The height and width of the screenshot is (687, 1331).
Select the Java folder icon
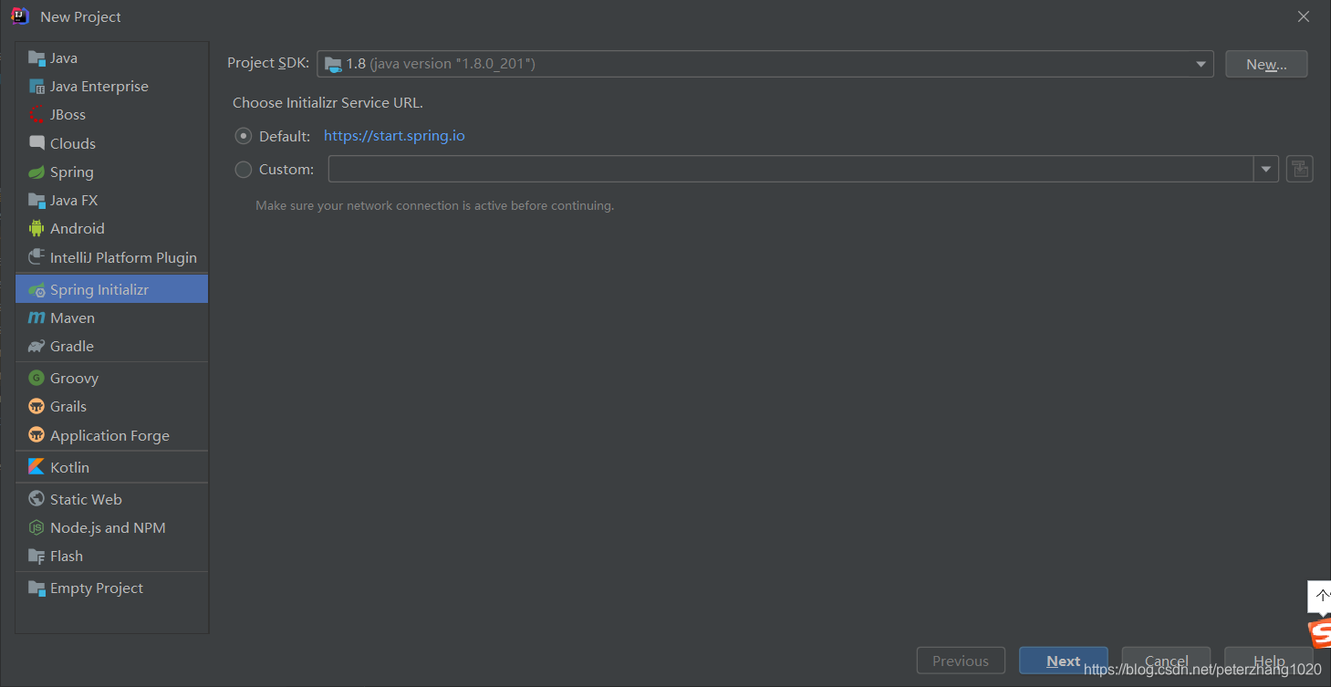pos(36,58)
